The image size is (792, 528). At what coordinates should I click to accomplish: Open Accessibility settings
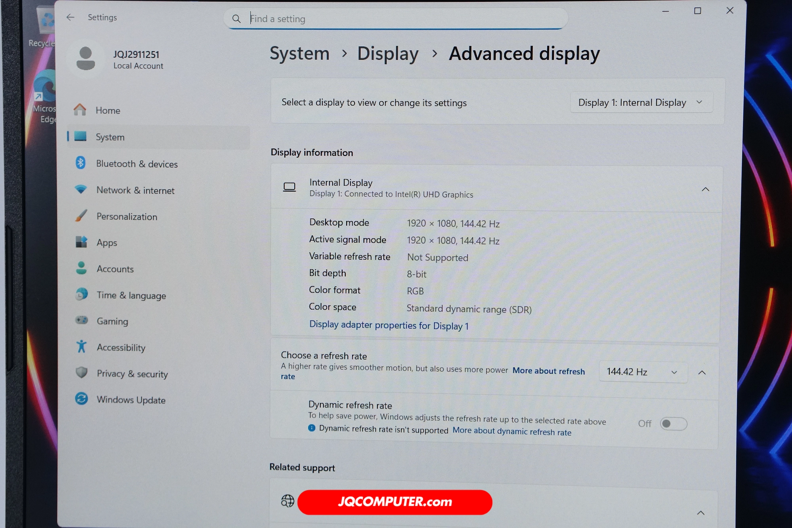pos(81,347)
